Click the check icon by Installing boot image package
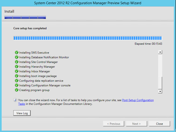Viewport: 176px width, 132px height. tap(16, 76)
